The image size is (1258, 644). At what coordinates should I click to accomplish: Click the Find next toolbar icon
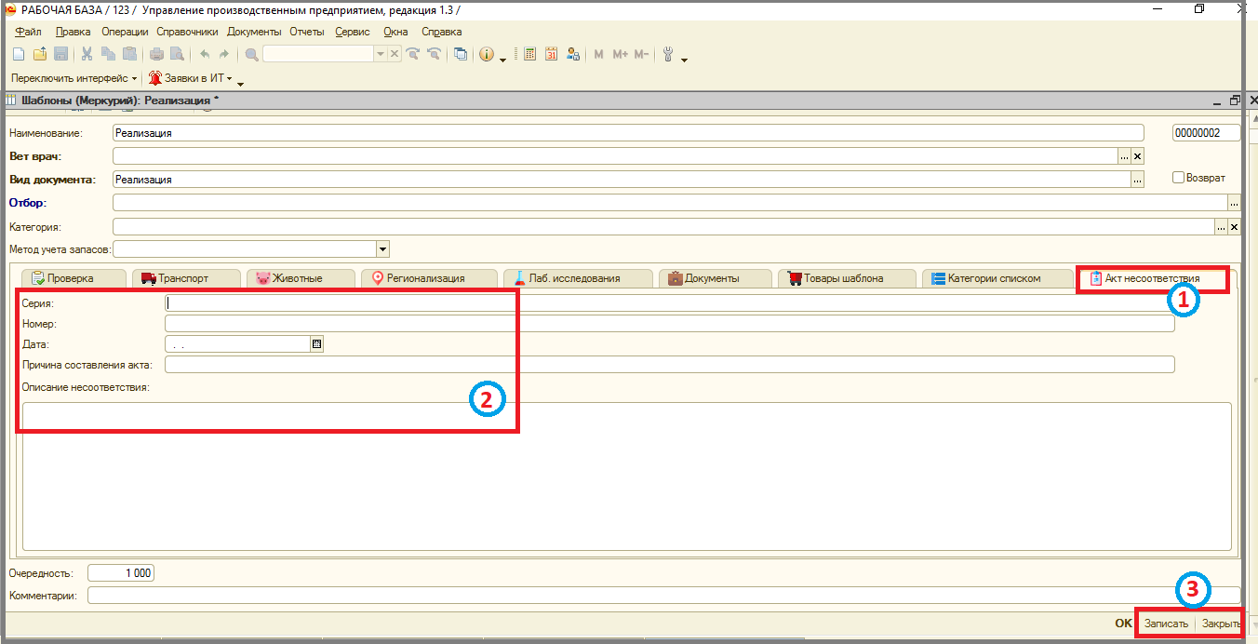pyautogui.click(x=414, y=54)
